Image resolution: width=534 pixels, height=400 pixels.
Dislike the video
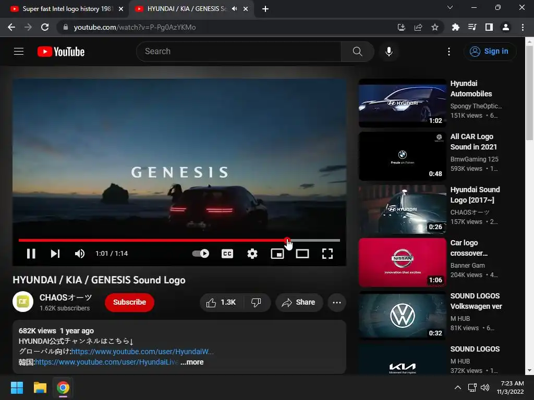[256, 302]
